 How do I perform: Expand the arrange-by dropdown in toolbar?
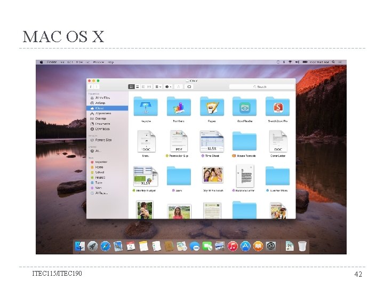tap(158, 87)
